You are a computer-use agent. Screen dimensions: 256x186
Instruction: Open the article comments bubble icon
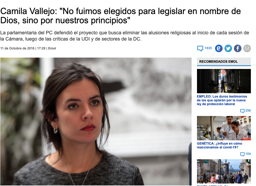pos(200,48)
